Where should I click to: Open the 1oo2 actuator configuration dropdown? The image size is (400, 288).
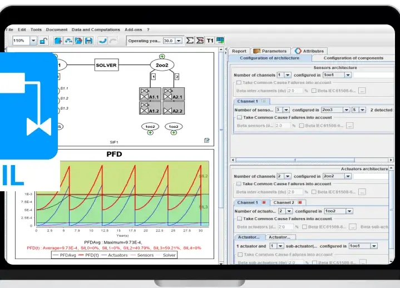tap(349, 211)
